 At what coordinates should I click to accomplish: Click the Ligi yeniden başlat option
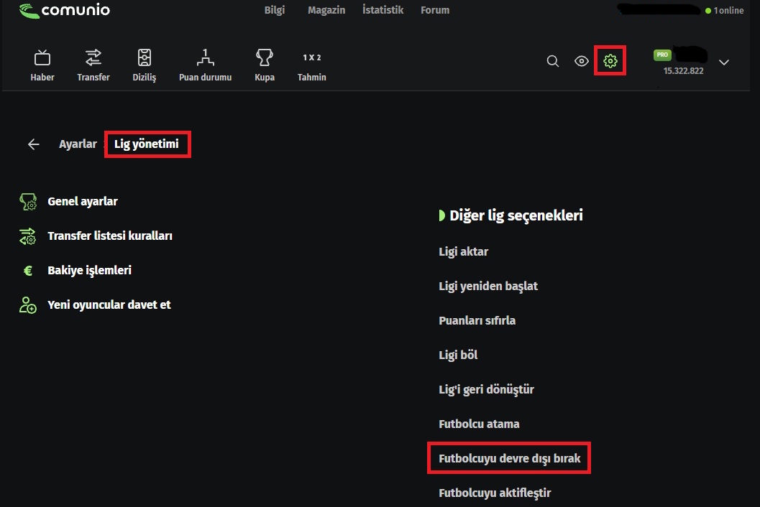click(x=488, y=287)
